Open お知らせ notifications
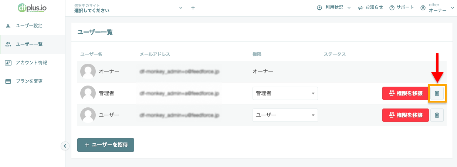The image size is (457, 167). (x=370, y=8)
